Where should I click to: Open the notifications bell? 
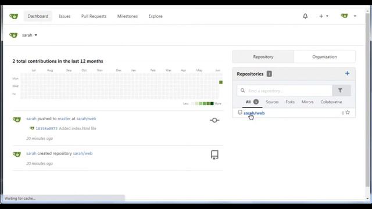(x=305, y=16)
